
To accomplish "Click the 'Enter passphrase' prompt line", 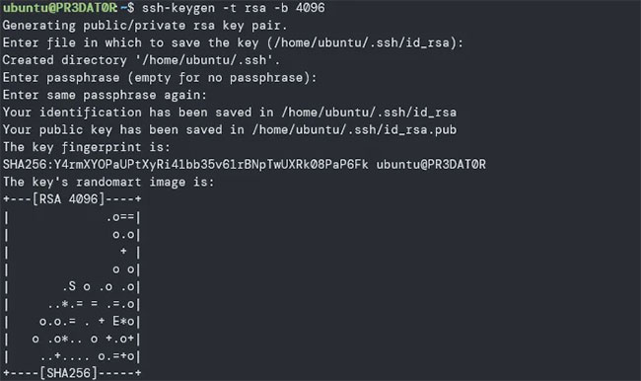I will [160, 77].
